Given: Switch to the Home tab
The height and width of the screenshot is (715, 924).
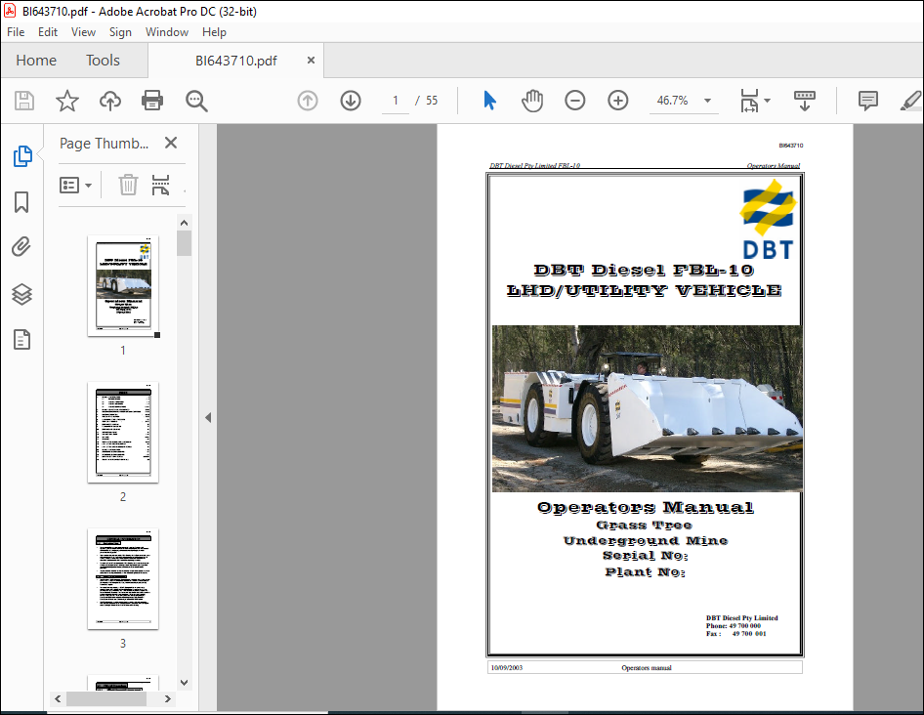Looking at the screenshot, I should click(x=36, y=61).
